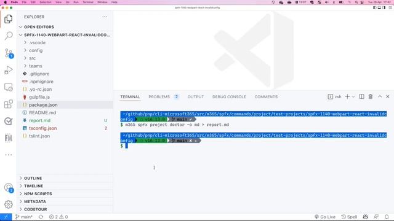This screenshot has width=394, height=221.
Task: Open the Todo checkmark view in activity bar
Action: 8,121
